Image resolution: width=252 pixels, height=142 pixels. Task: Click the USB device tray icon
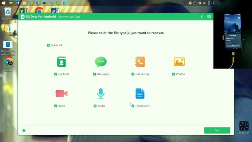click(209, 3)
